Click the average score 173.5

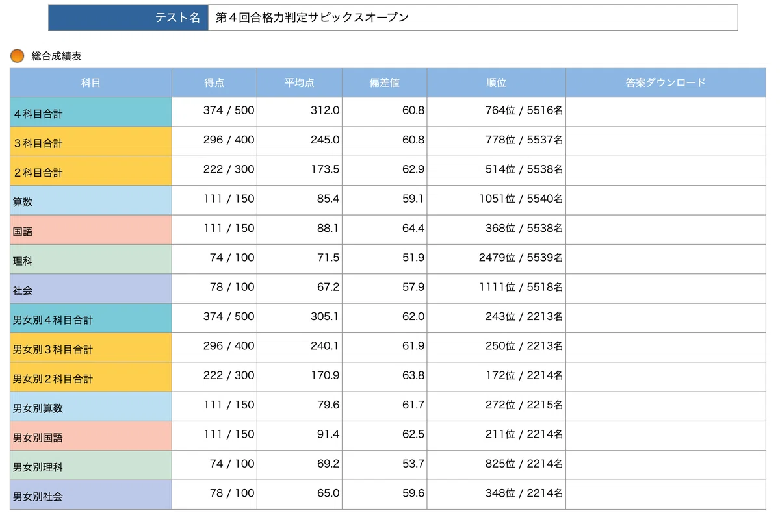coord(325,169)
